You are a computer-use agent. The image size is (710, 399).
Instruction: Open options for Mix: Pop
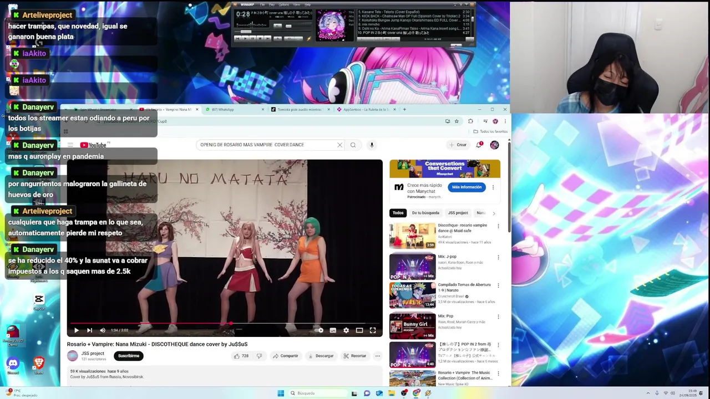tap(498, 317)
